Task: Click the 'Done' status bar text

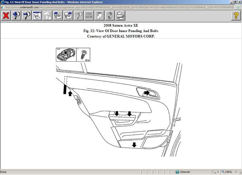Action: pyautogui.click(x=3, y=172)
